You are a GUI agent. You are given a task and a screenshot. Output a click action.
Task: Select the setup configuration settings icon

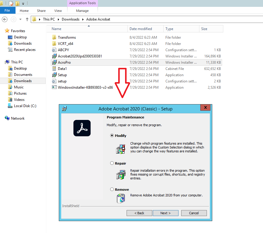point(54,81)
